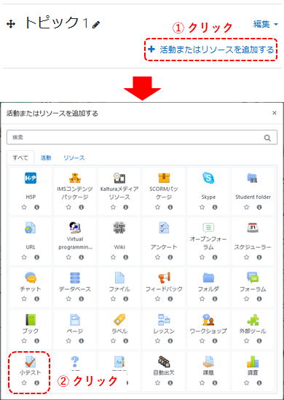Star the チャット activity
284x400 pixels.
click(24, 299)
